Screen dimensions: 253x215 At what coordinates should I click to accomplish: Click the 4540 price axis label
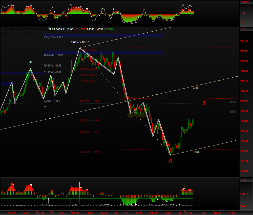pos(244,121)
